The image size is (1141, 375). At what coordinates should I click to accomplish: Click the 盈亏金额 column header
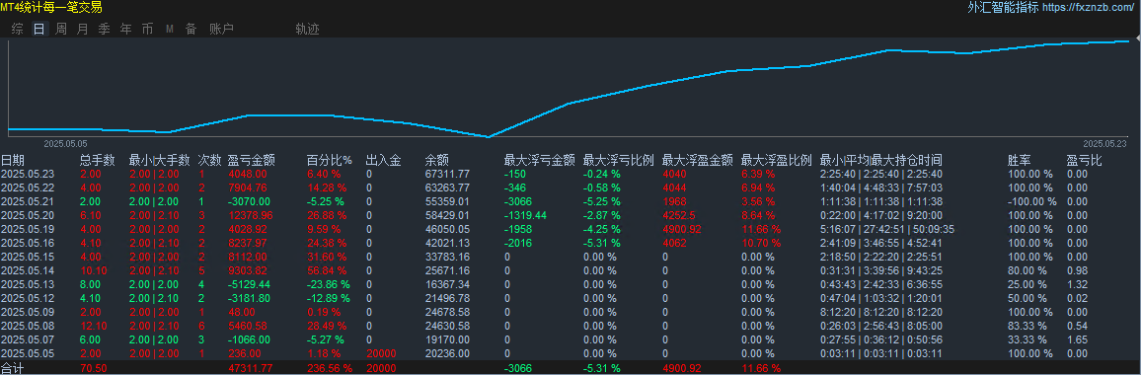pos(251,160)
